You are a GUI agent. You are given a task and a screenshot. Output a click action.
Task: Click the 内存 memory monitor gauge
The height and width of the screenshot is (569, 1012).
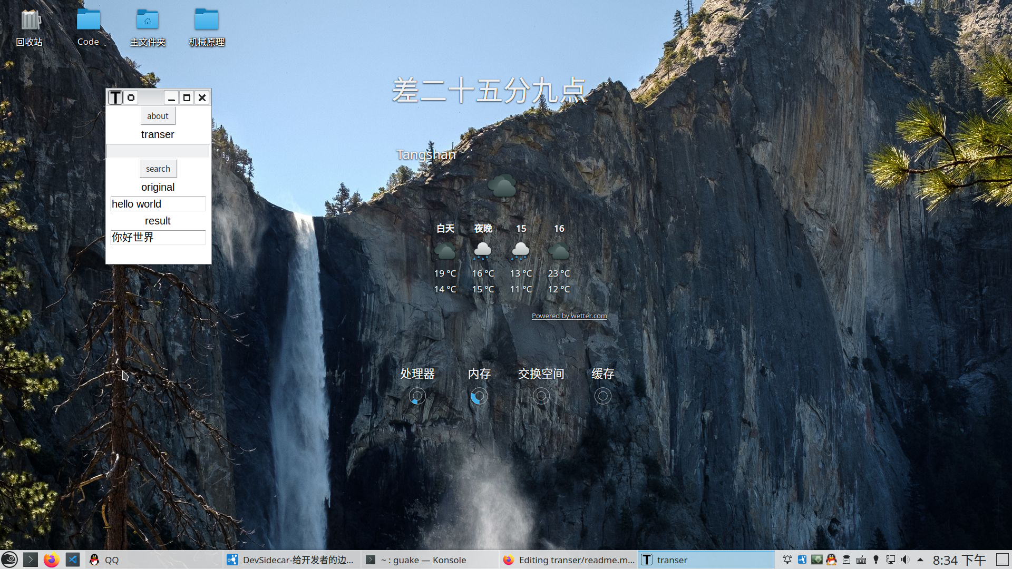click(x=479, y=396)
